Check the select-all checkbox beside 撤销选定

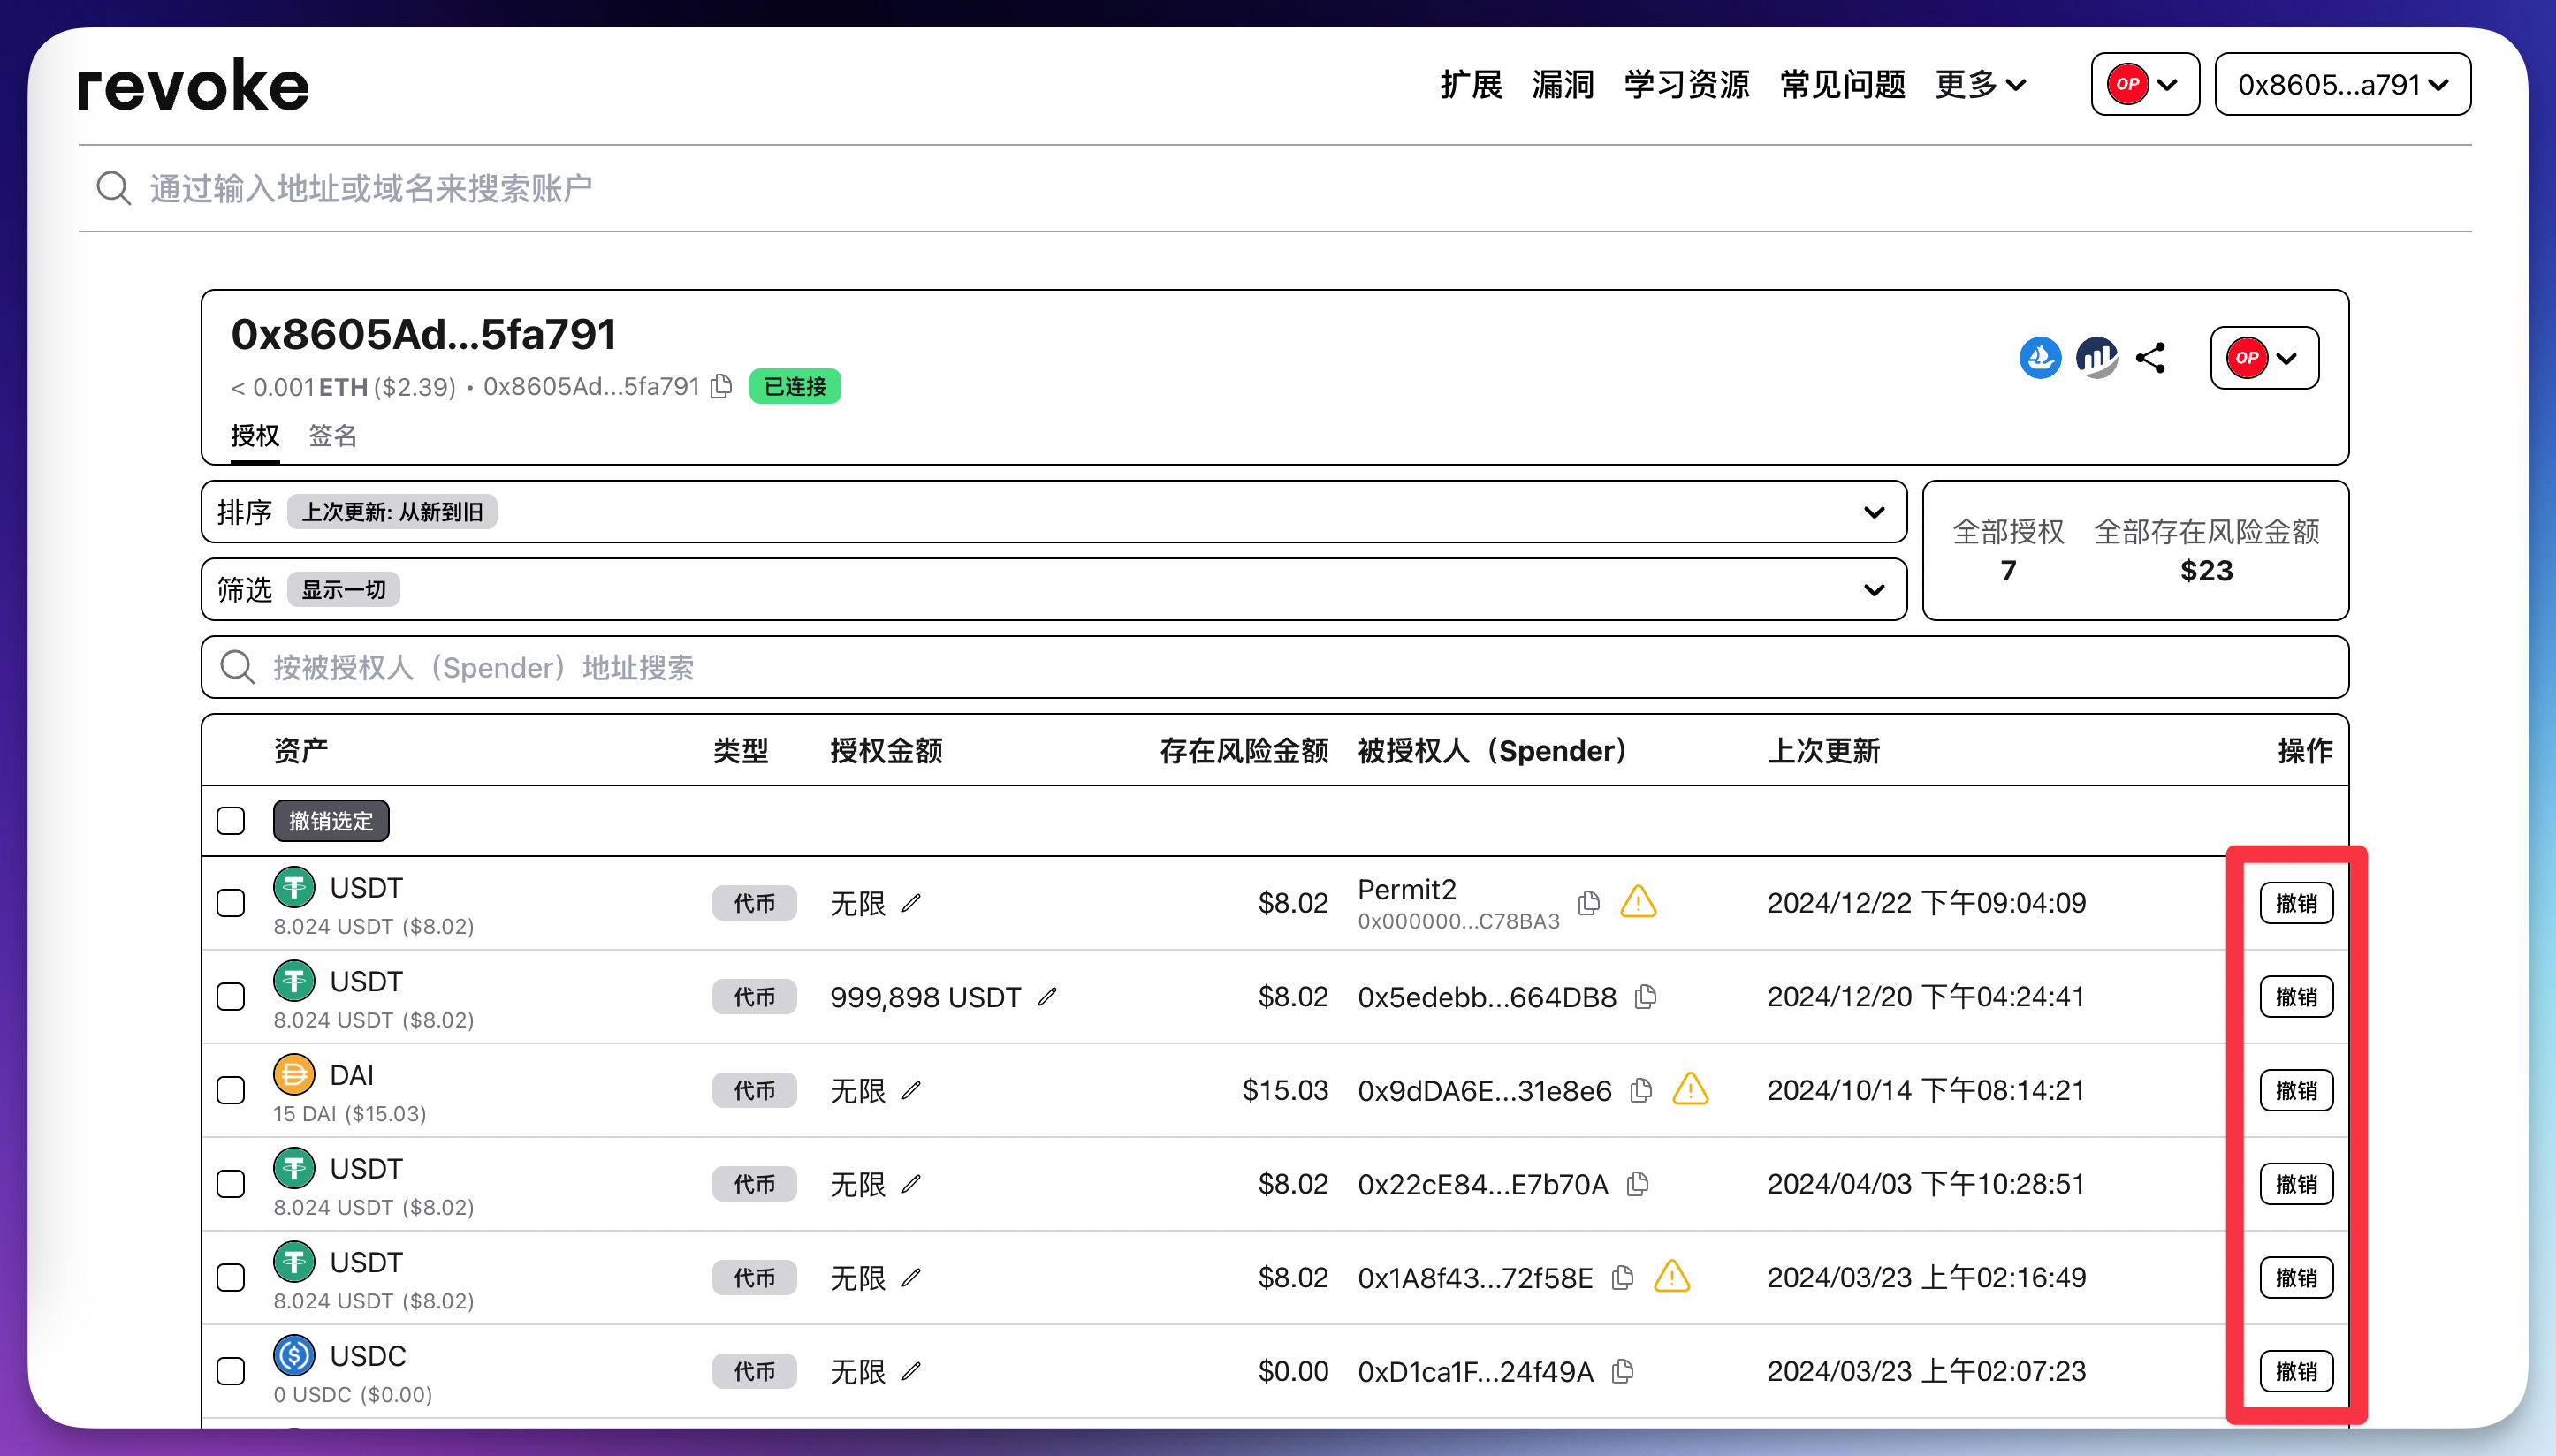point(231,821)
